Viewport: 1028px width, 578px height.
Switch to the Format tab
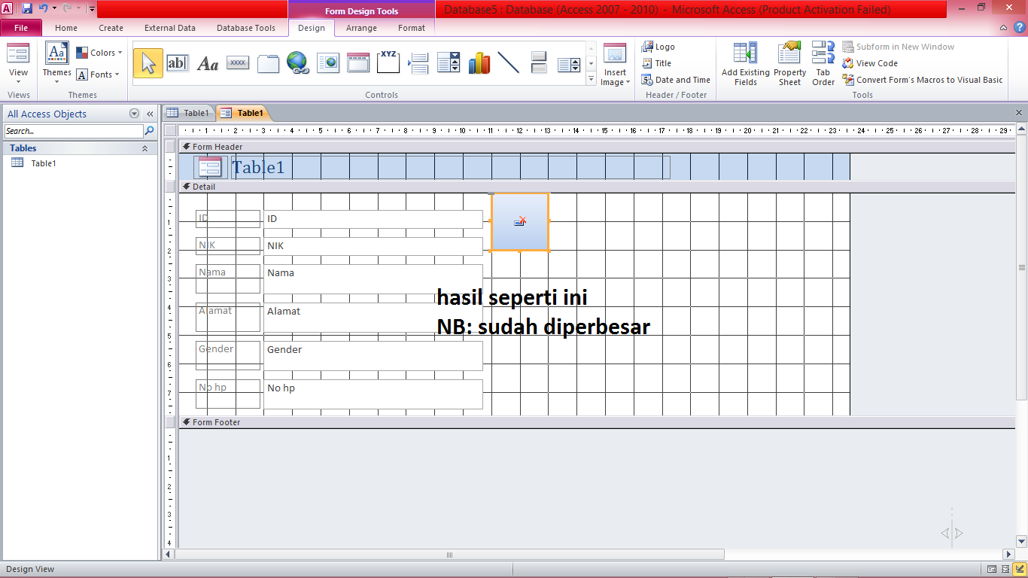(411, 28)
